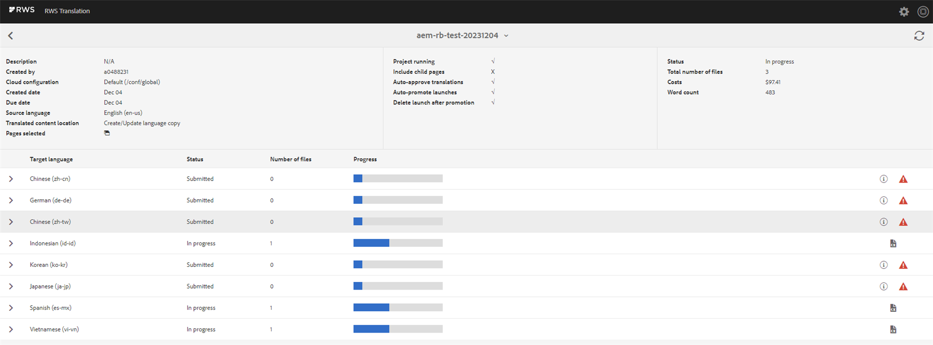Show info for Japanese (ja-jp) row

point(884,286)
